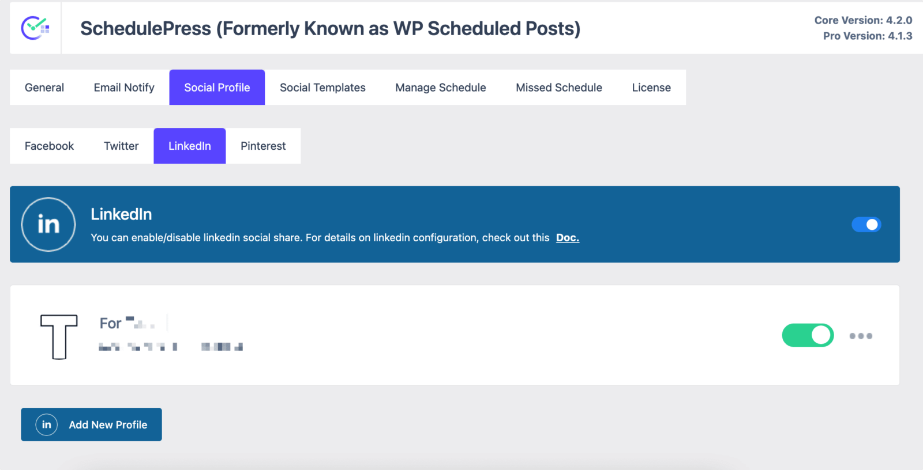The width and height of the screenshot is (923, 470).
Task: Enable the LinkedIn share switch in the blue banner
Action: coord(865,225)
